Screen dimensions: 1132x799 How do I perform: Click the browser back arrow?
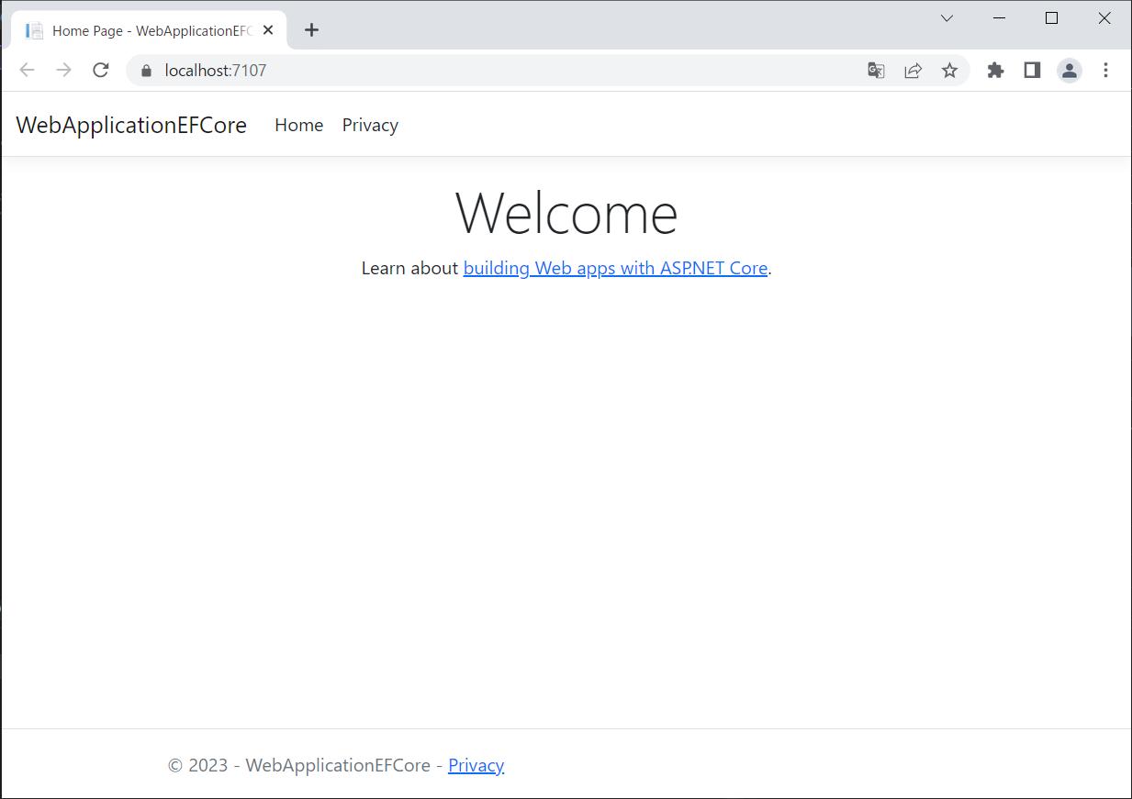tap(27, 71)
